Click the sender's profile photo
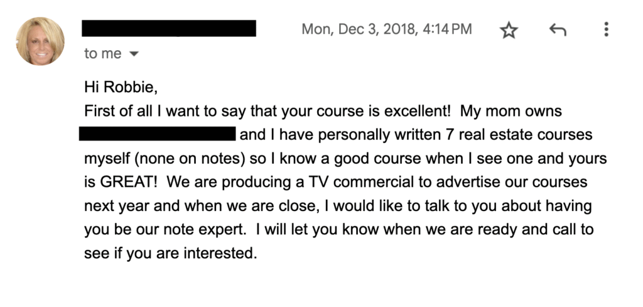The height and width of the screenshot is (307, 643). [x=41, y=41]
